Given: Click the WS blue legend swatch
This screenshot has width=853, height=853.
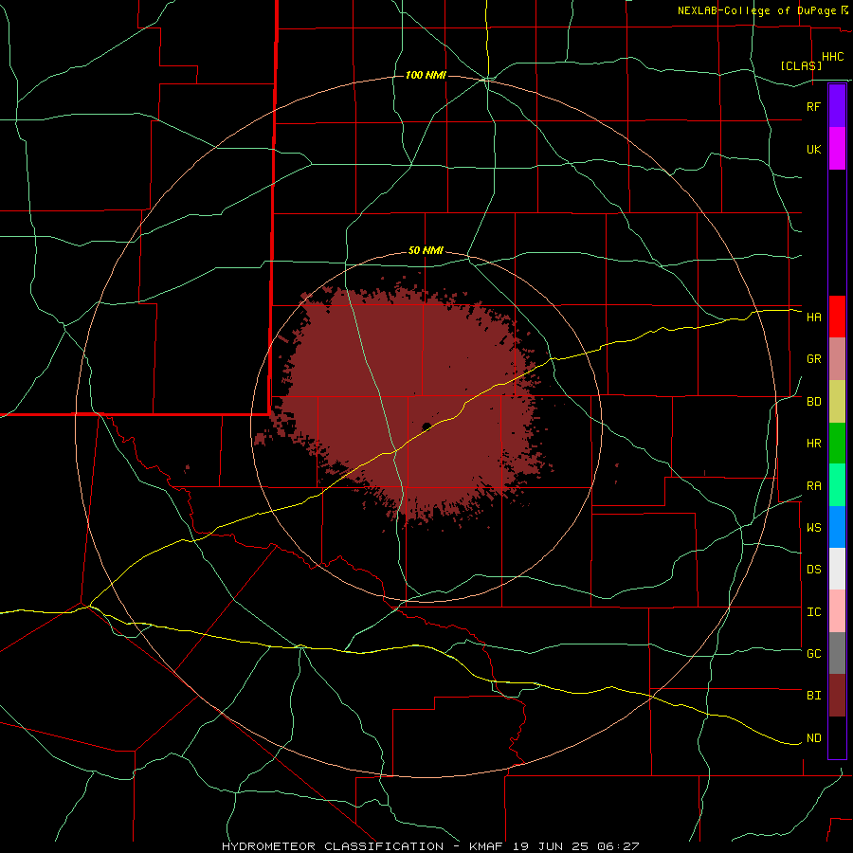Looking at the screenshot, I should pyautogui.click(x=837, y=527).
